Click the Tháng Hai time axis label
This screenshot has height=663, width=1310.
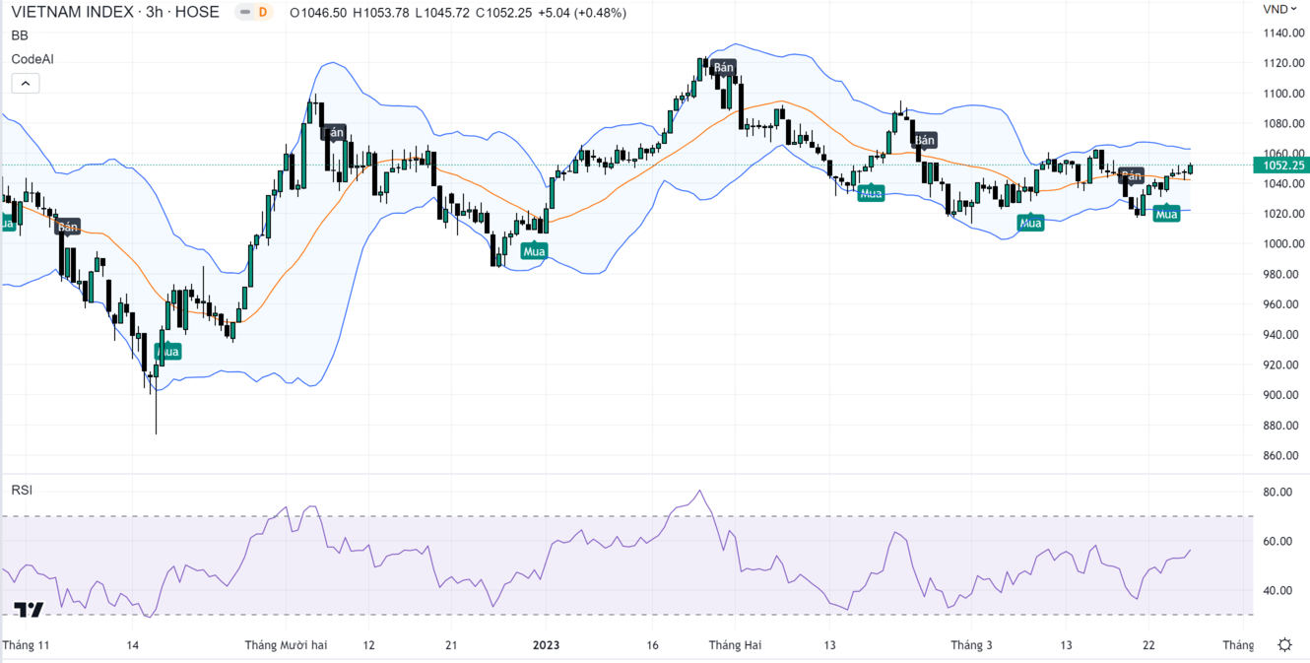[x=735, y=645]
